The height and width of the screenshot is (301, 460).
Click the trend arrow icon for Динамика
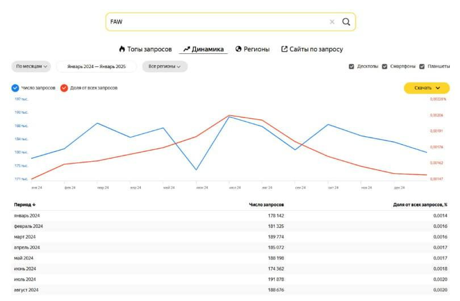(x=186, y=49)
